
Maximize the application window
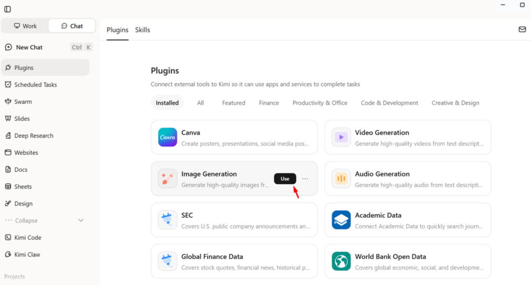pos(522,5)
